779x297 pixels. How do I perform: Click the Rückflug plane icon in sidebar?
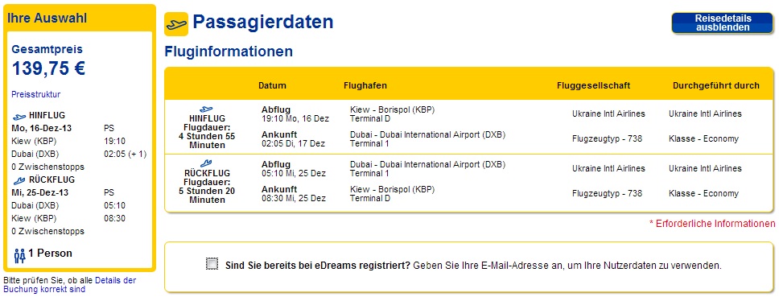pyautogui.click(x=19, y=180)
